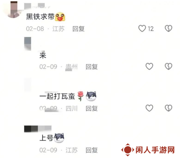This screenshot has width=180, height=158.
Task: Reply to the 一起打瓦蛮 comment
Action: point(92,108)
